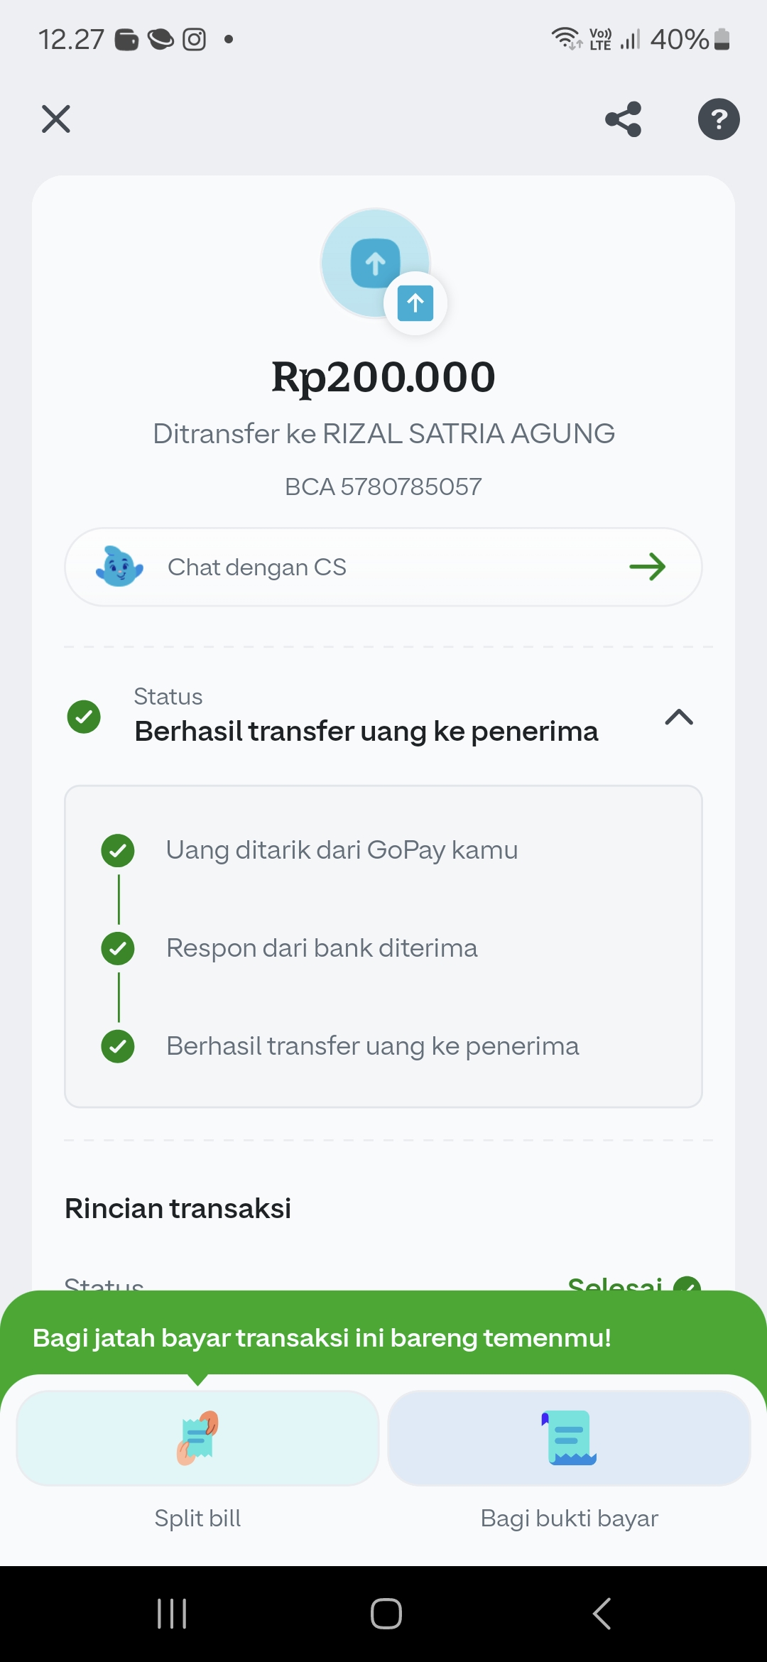Image resolution: width=767 pixels, height=1662 pixels.
Task: Tap the CS mascot icon
Action: point(119,567)
